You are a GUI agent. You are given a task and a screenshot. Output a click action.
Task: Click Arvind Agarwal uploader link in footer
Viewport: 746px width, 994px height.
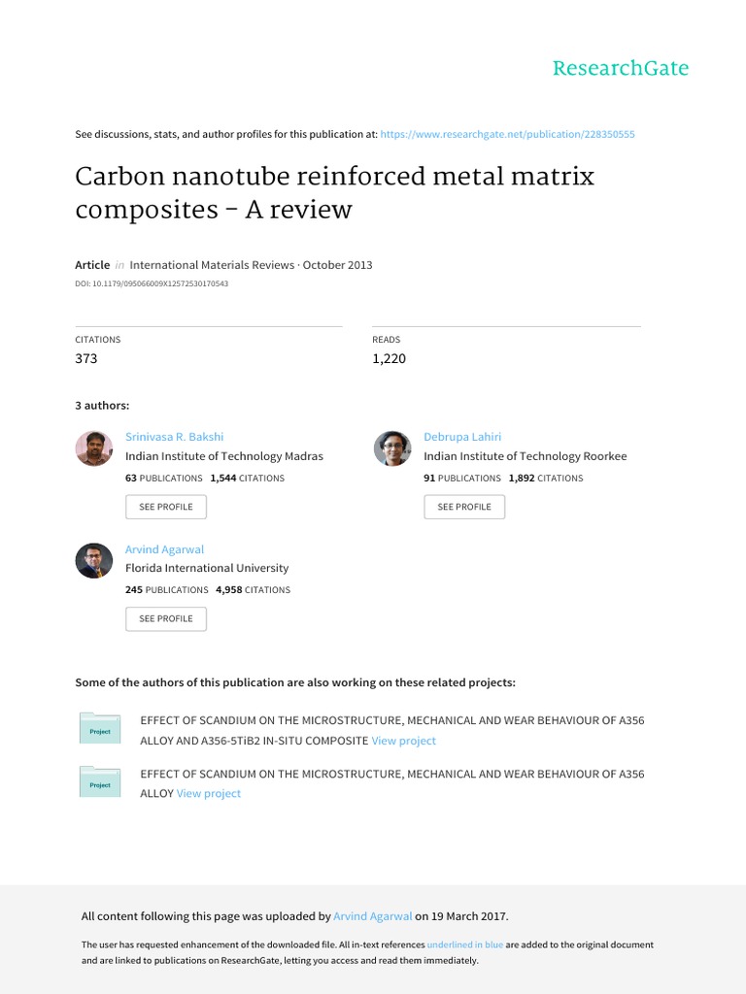(x=373, y=915)
